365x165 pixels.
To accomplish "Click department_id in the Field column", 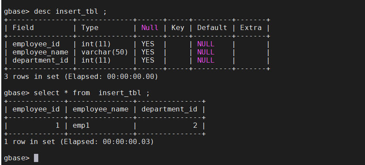I will pyautogui.click(x=40, y=60).
